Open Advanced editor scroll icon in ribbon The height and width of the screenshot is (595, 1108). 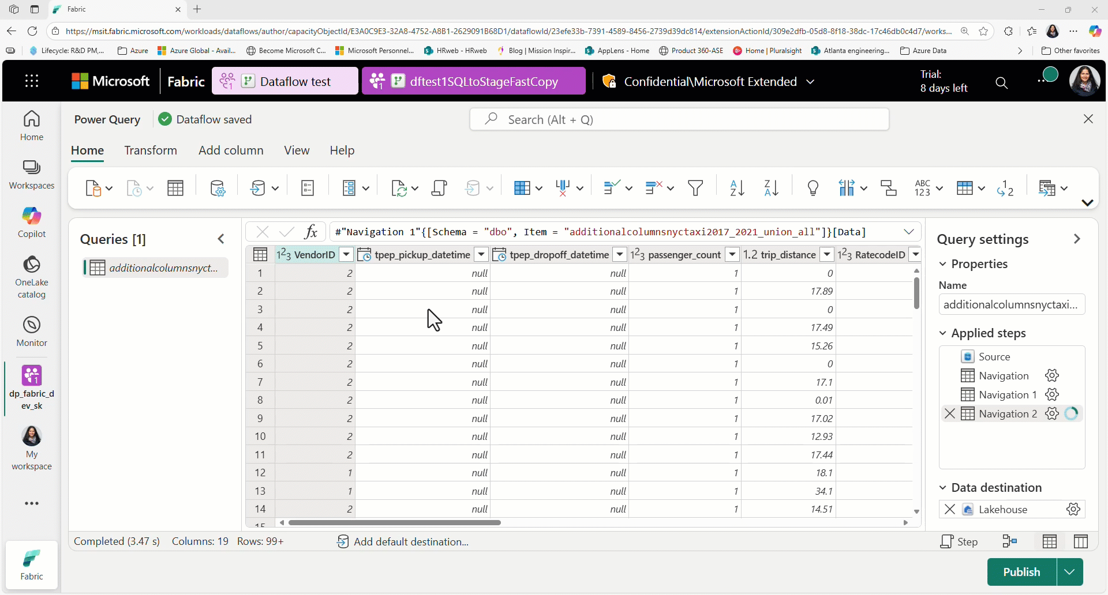pos(439,188)
